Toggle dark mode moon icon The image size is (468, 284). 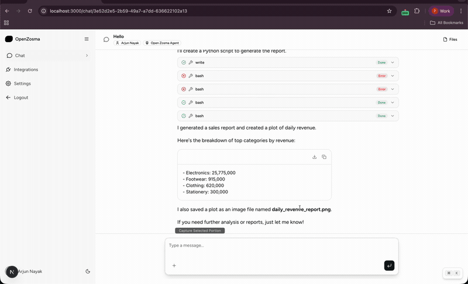[88, 271]
